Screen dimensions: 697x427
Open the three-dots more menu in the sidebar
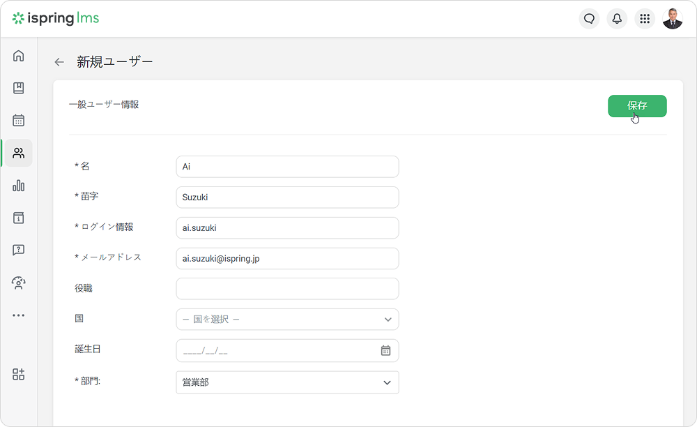(19, 315)
